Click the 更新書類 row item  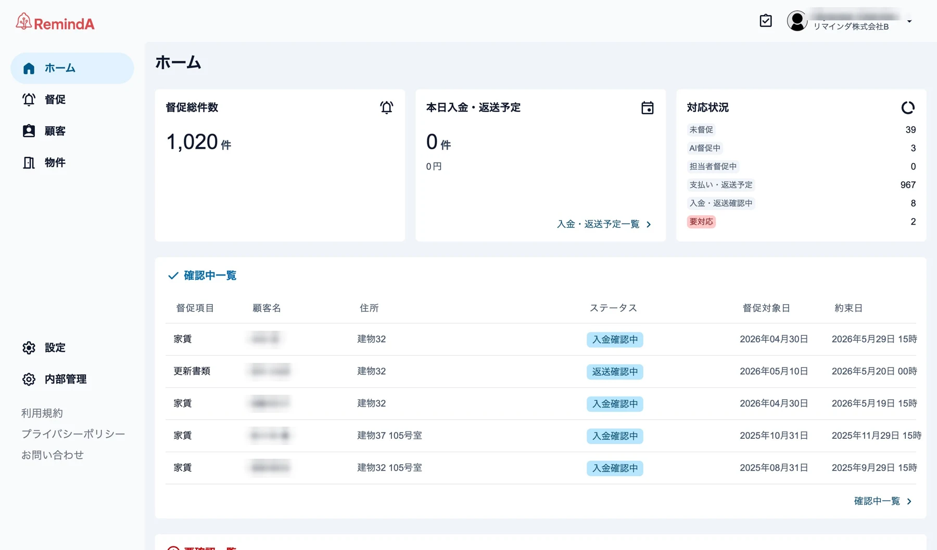tap(192, 371)
